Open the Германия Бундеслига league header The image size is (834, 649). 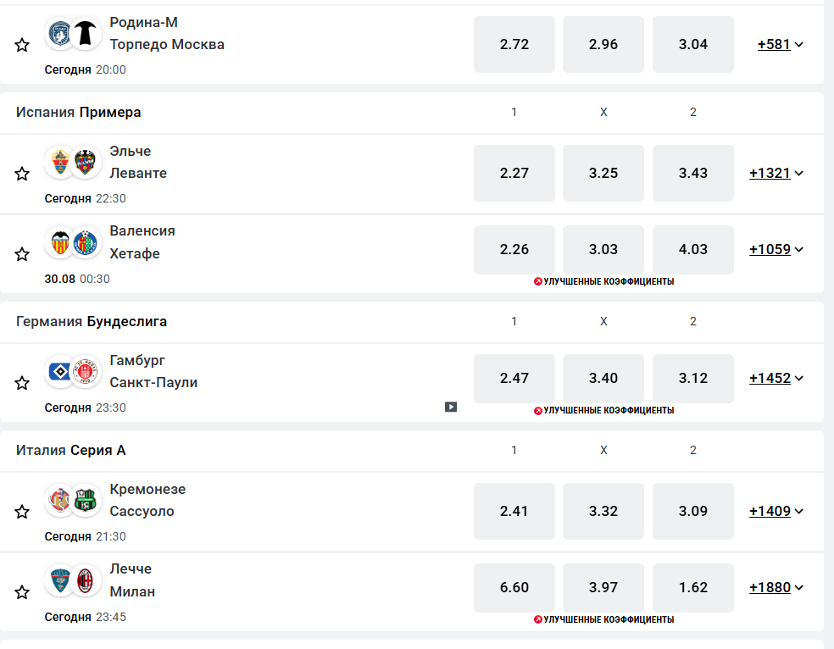click(92, 321)
